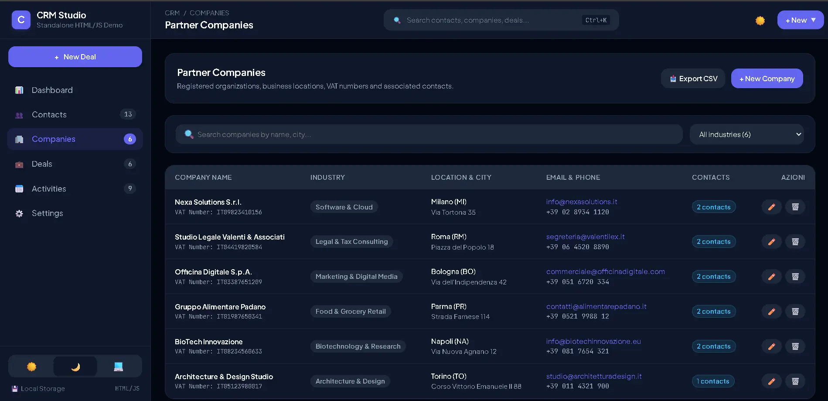828x401 pixels.
Task: Open info@nexasolutions.it email link
Action: (x=582, y=202)
